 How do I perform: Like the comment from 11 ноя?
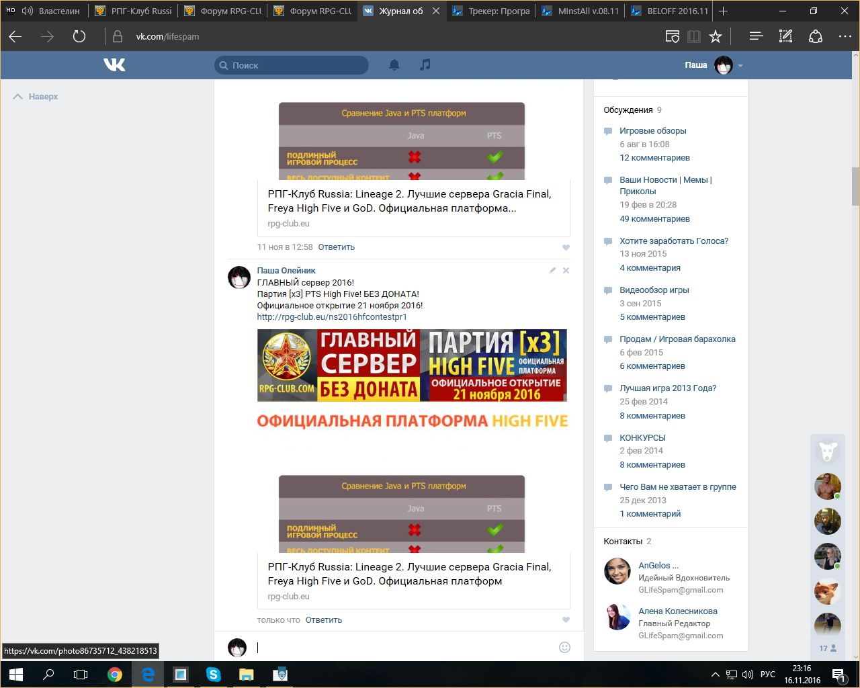566,247
